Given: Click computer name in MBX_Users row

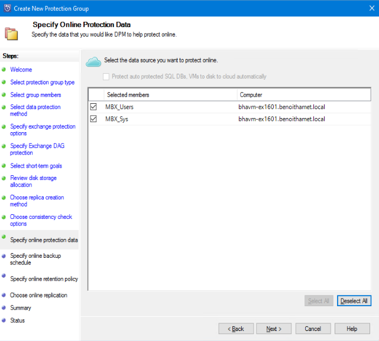Looking at the screenshot, I should tap(281, 107).
